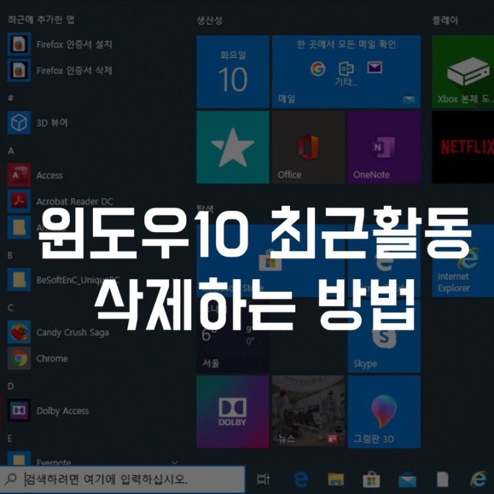
Task: Open the 서울 weather tile
Action: coord(233,336)
